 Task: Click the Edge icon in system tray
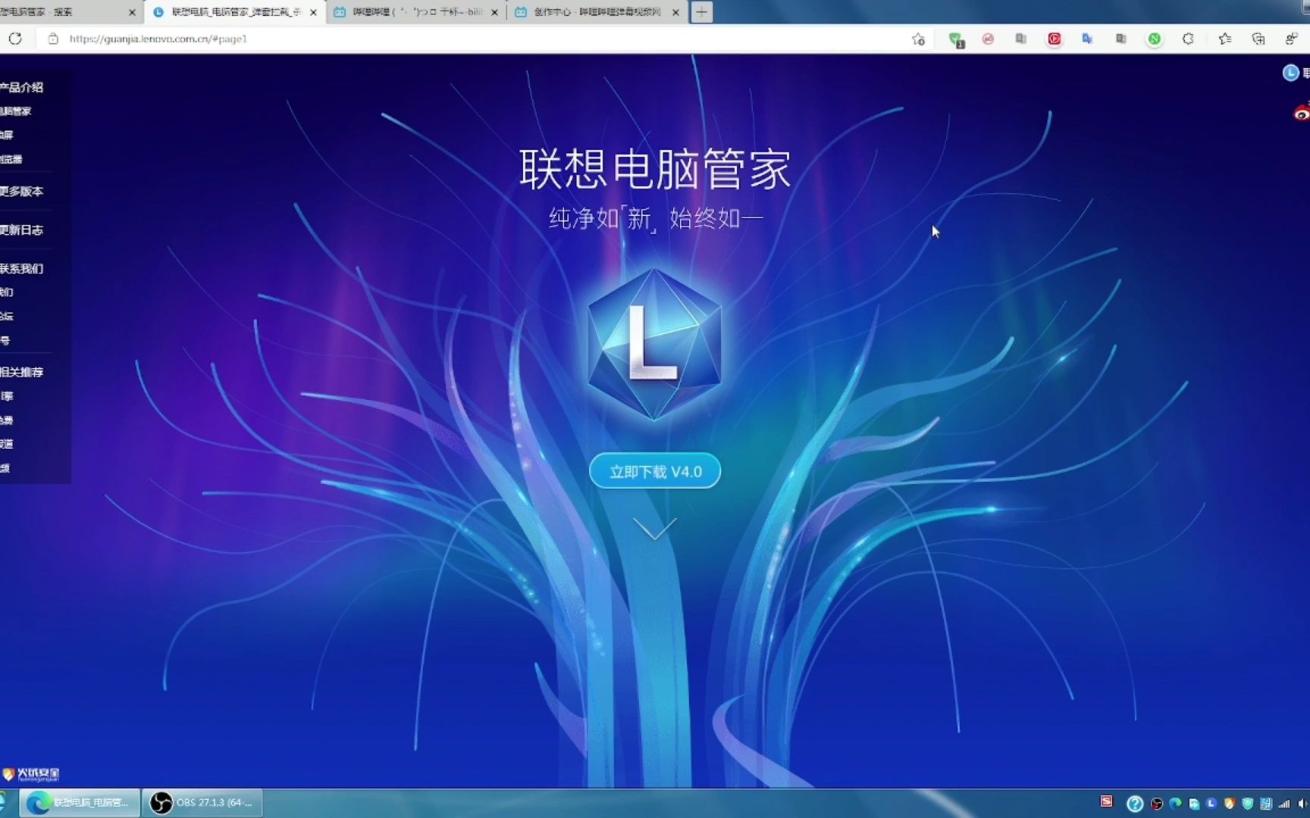[x=1175, y=804]
